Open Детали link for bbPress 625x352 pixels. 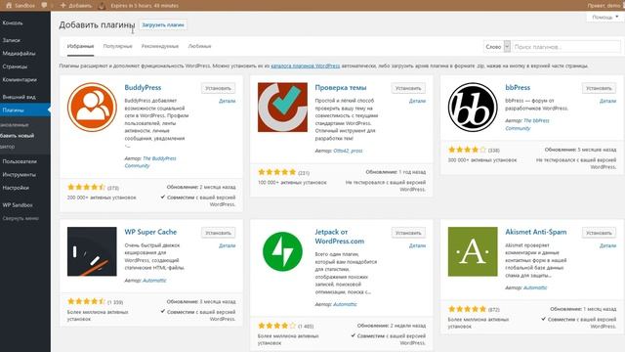(x=607, y=101)
